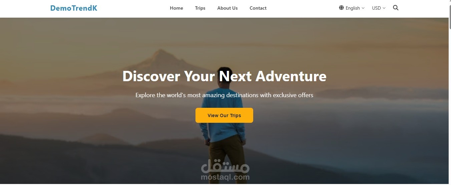Click the chevron beside English

click(x=363, y=8)
